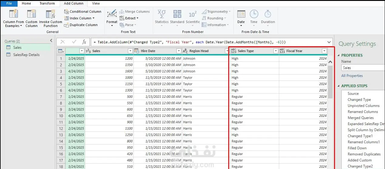This screenshot has width=385, height=169.
Task: Select the Fiscal Year column header
Action: pos(303,51)
